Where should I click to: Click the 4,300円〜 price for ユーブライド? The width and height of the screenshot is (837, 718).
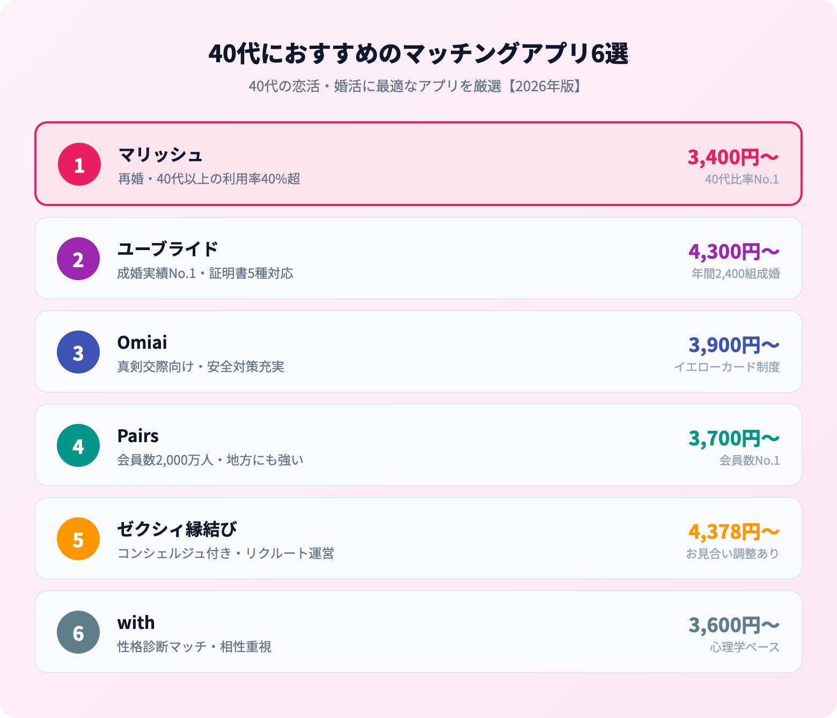[x=734, y=251]
